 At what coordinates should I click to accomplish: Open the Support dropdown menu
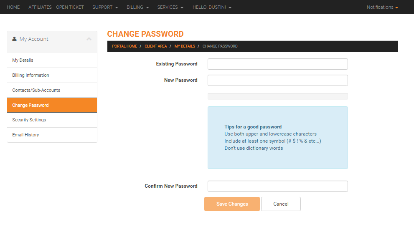click(x=105, y=7)
